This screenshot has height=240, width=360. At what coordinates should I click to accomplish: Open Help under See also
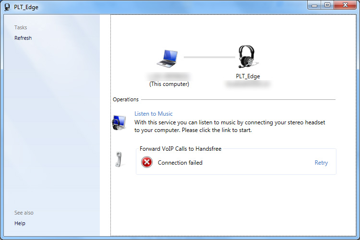(x=20, y=223)
